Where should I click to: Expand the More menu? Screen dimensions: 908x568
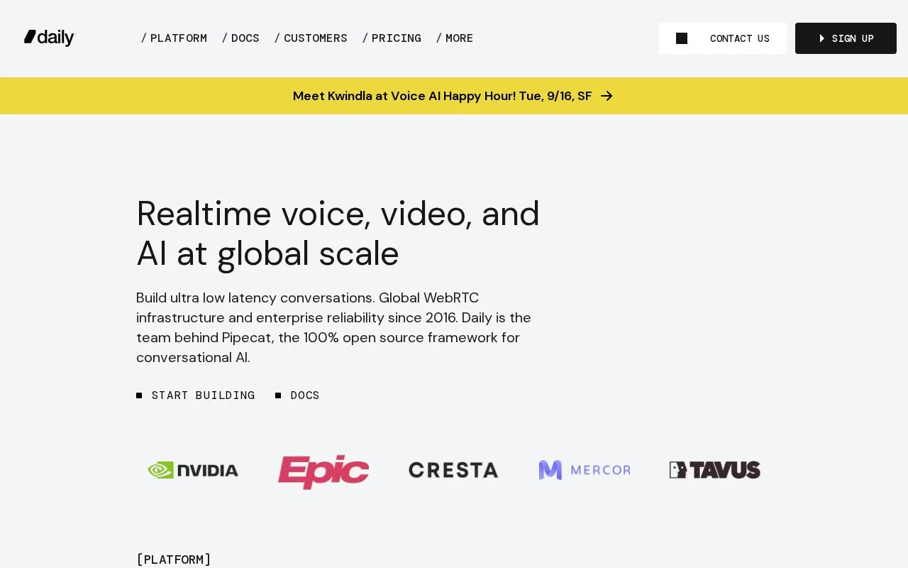[x=455, y=38]
